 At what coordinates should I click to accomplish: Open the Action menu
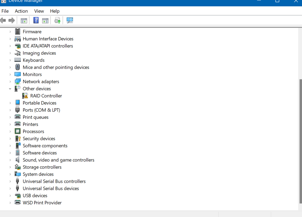pyautogui.click(x=21, y=11)
